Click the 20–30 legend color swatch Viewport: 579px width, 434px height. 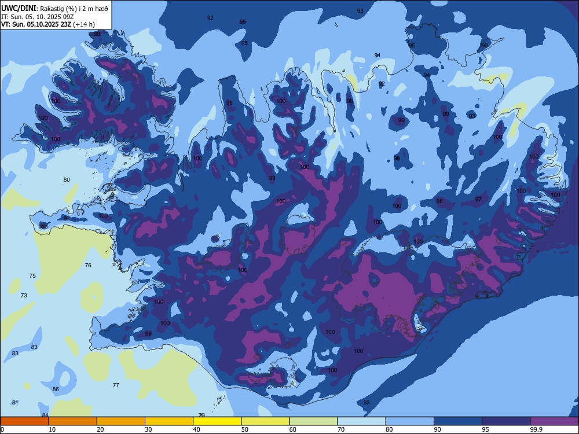(x=121, y=421)
